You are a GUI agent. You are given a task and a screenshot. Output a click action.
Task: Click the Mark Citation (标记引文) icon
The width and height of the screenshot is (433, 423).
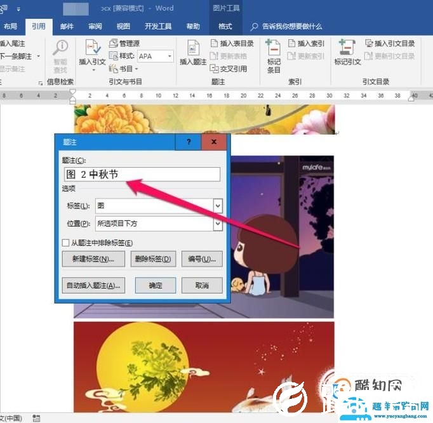[x=347, y=48]
